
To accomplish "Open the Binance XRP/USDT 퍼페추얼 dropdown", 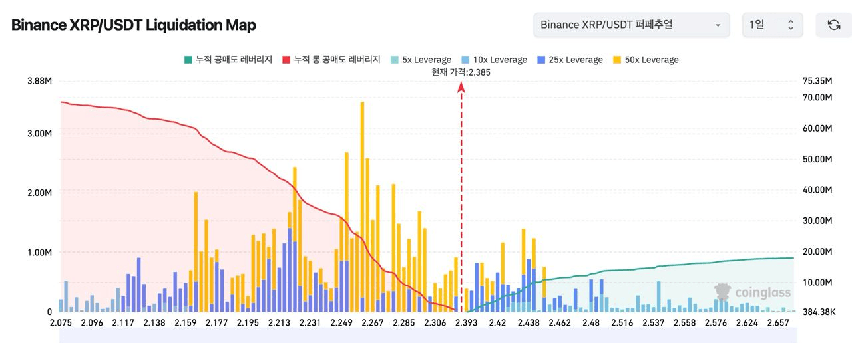I will [x=631, y=25].
